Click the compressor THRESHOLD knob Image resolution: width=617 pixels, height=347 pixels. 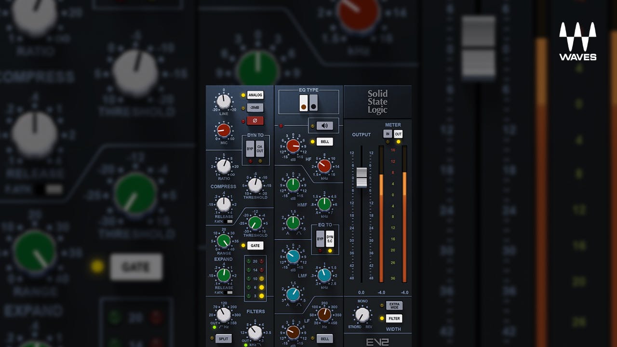click(x=255, y=185)
